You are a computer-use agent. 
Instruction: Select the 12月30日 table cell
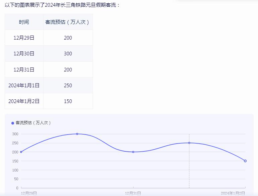[x=24, y=54]
